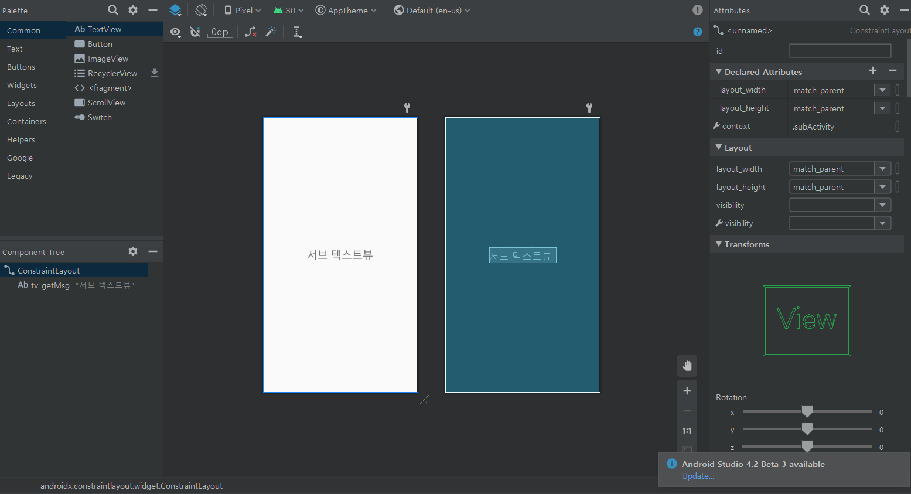Pick ScrollView from palette

pos(114,103)
